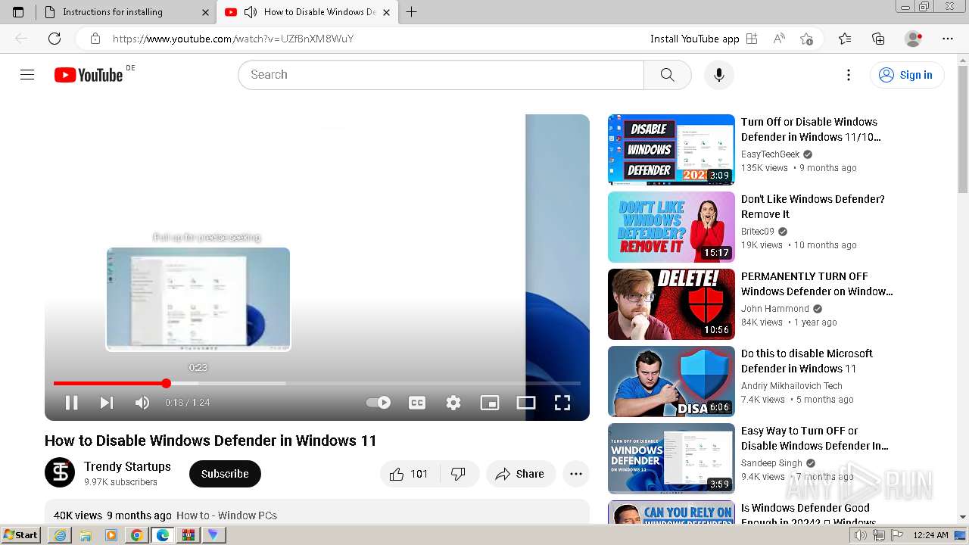
Task: Open Internet Explorer in taskbar
Action: pyautogui.click(x=60, y=535)
